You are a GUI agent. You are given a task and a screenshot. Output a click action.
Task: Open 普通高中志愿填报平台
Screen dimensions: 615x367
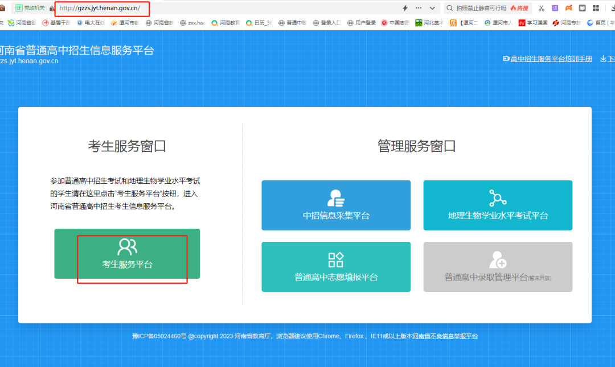pos(335,267)
